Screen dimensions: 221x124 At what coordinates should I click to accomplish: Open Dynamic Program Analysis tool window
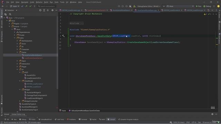[128, 120]
